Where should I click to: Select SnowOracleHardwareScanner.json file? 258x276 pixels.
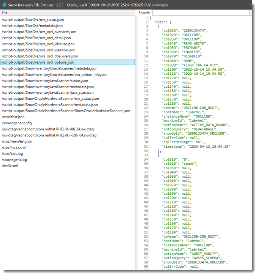tap(66, 111)
